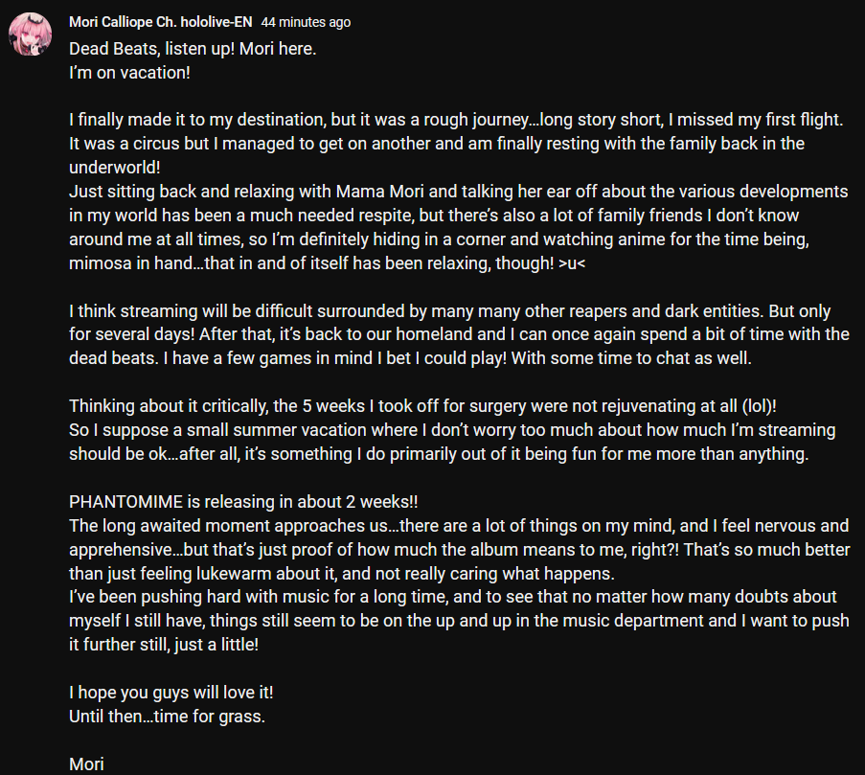
Task: Click the 'Until then...time for grass.' line
Action: pyautogui.click(x=167, y=717)
